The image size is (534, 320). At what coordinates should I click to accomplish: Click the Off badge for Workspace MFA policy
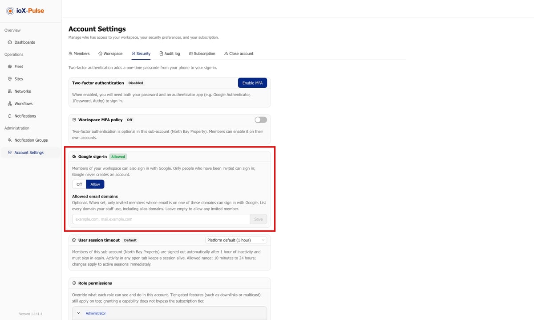pos(129,120)
